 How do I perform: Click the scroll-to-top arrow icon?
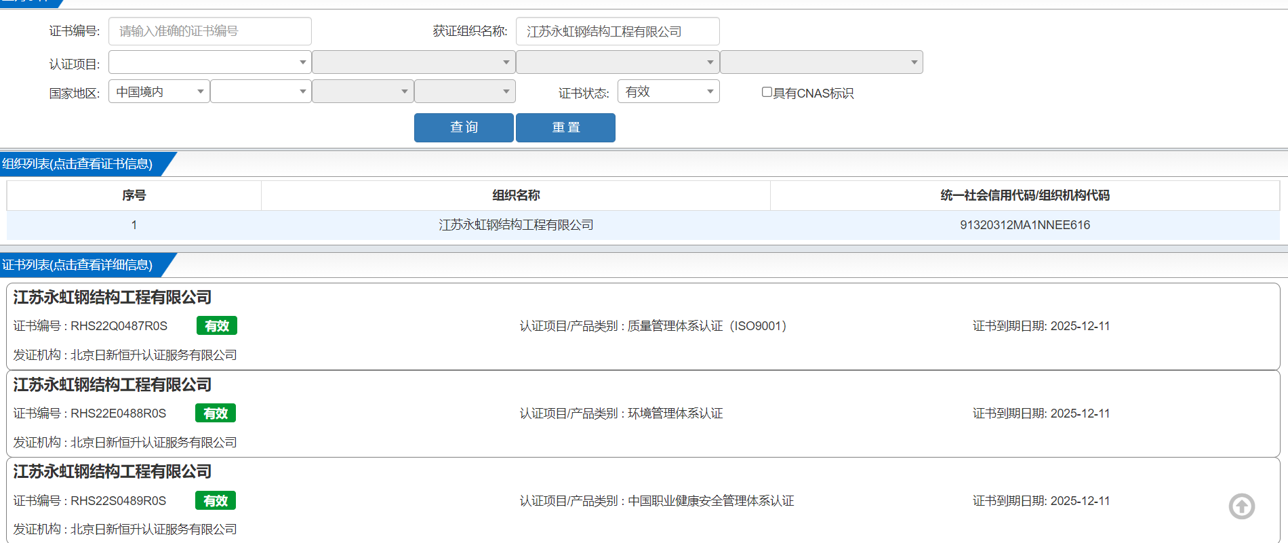point(1242,506)
